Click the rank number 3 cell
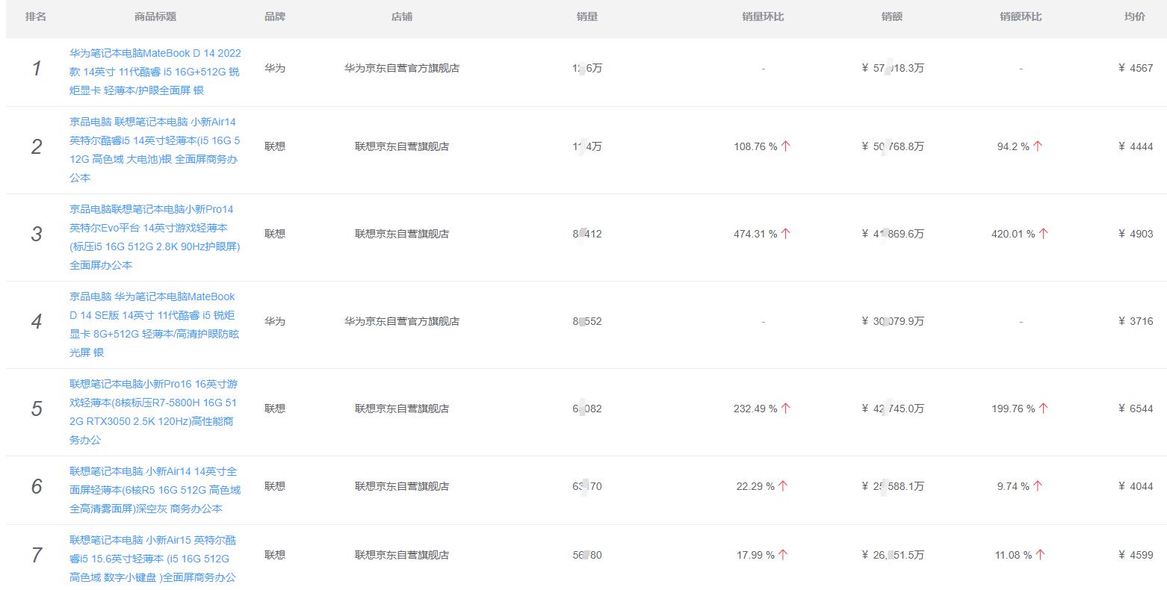Viewport: 1167px width, 590px height. pos(35,234)
